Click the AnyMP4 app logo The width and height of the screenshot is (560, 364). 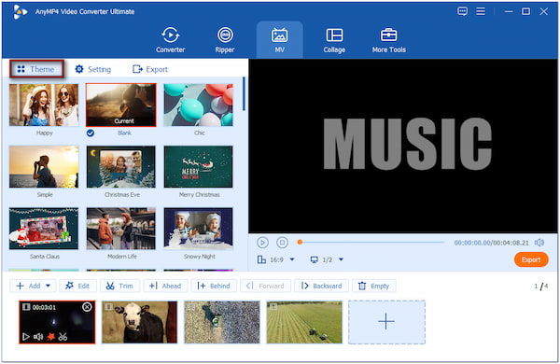(20, 12)
